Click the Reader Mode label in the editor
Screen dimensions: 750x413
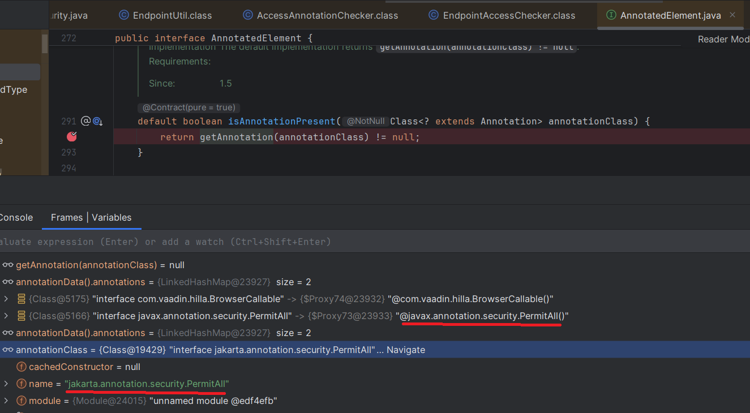[x=723, y=39]
